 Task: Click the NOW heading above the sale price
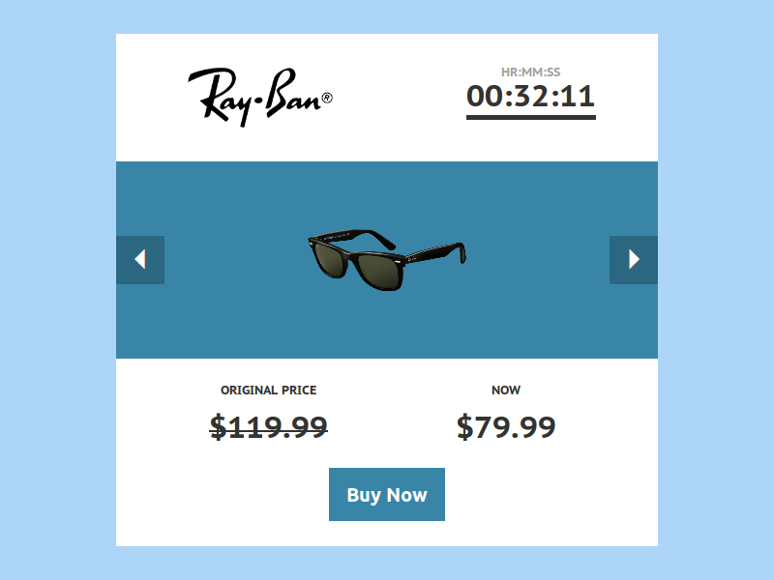[506, 391]
